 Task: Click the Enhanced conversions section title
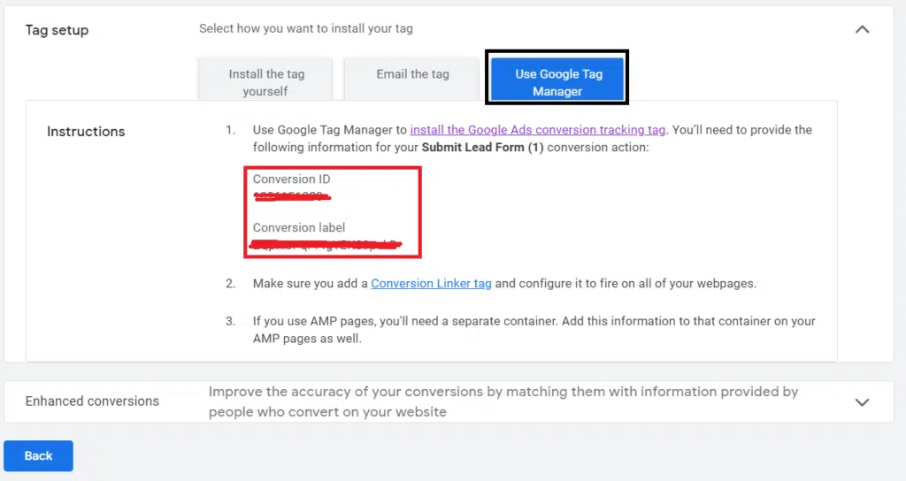tap(92, 401)
